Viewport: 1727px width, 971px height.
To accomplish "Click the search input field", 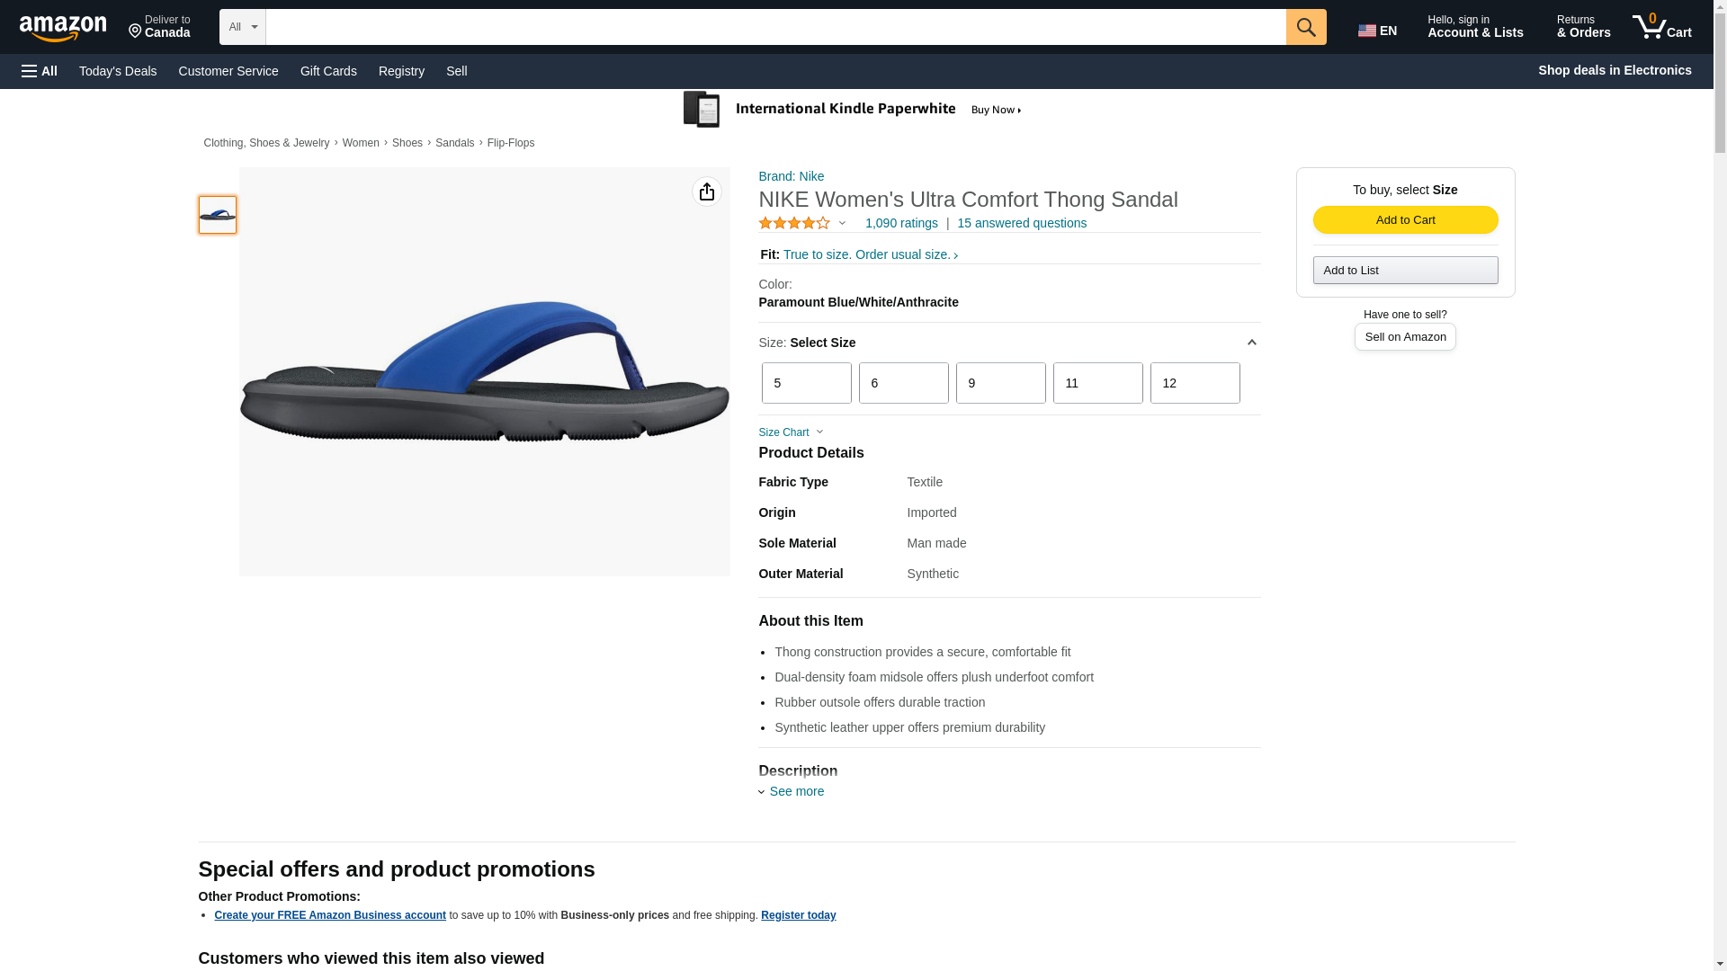I will click(775, 27).
